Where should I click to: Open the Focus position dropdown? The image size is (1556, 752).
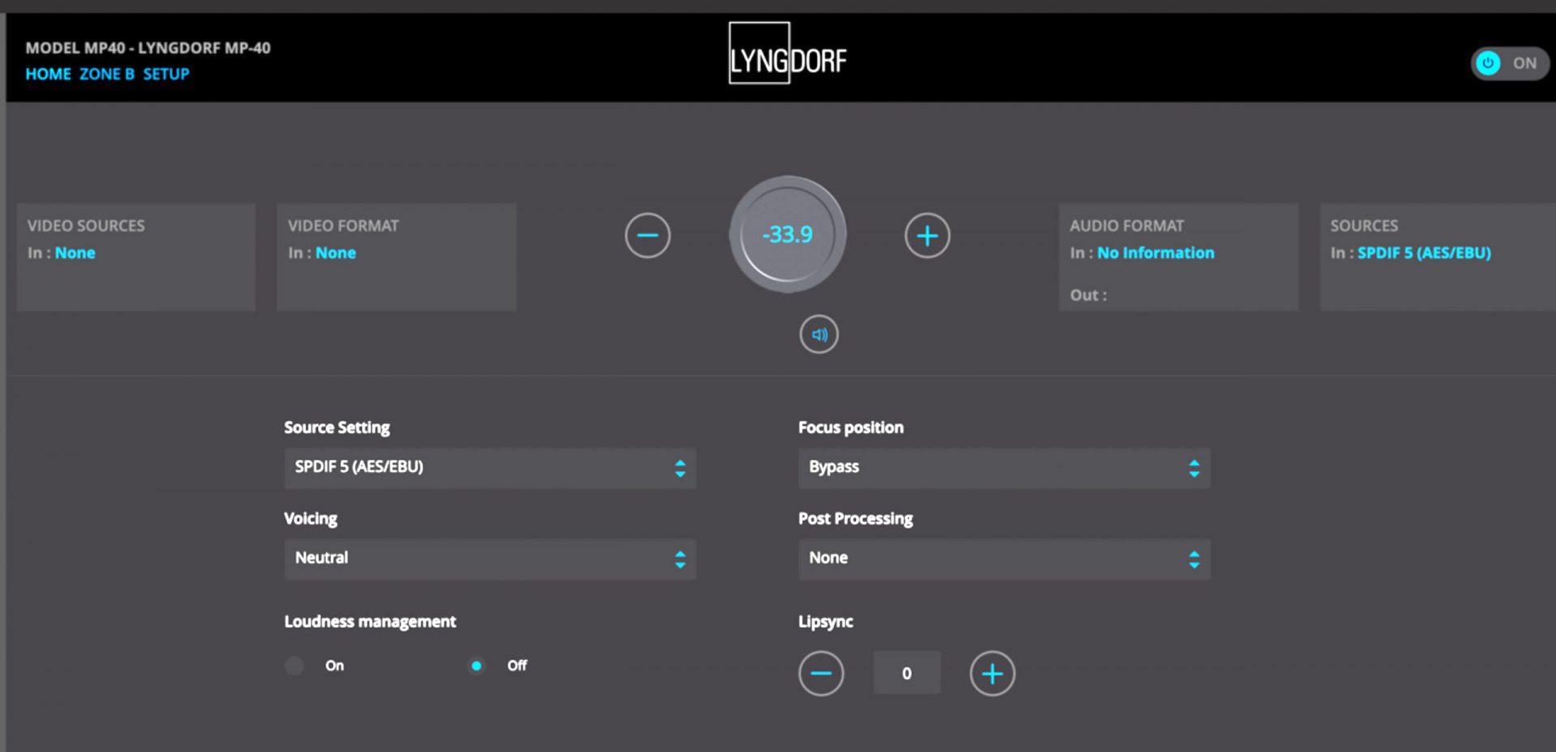[x=1004, y=468]
